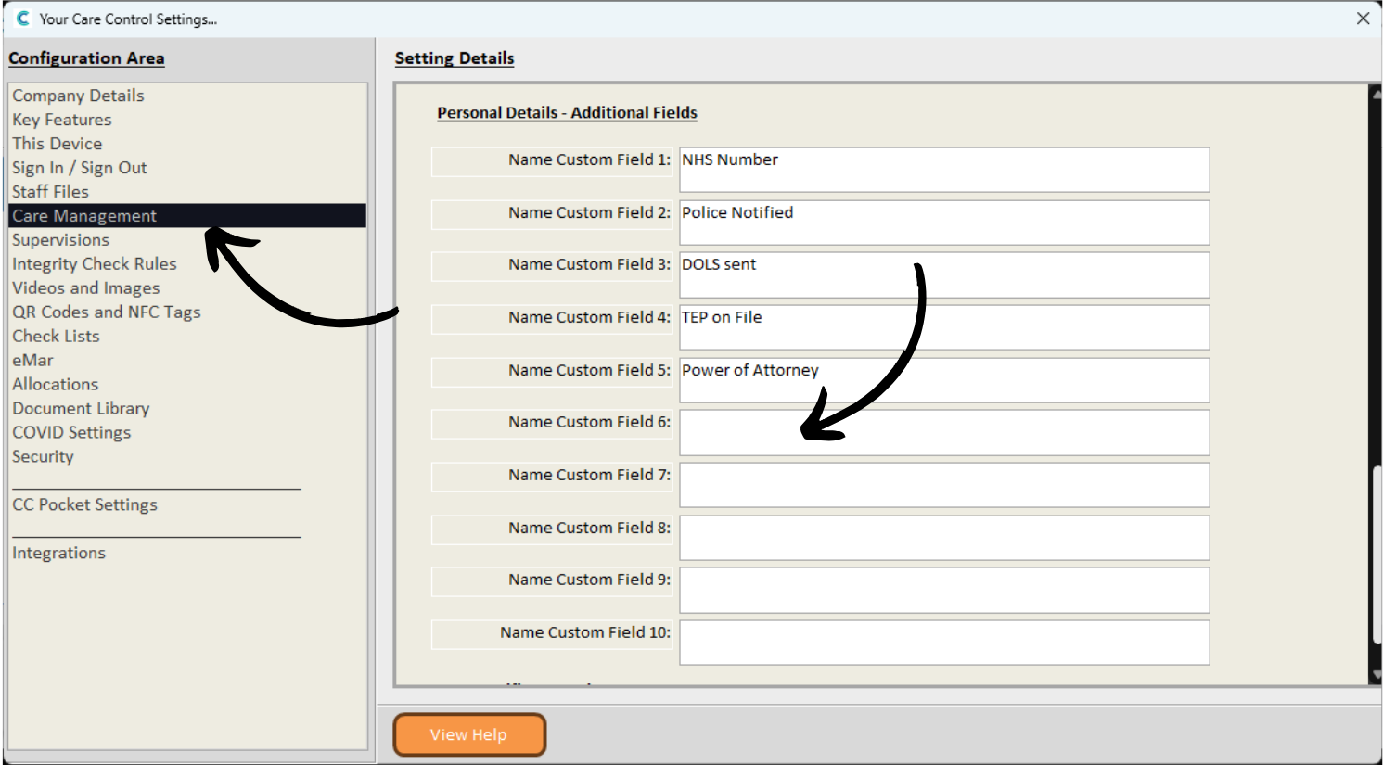This screenshot has height=765, width=1383.
Task: Click the empty Custom Field 6 input
Action: [943, 433]
